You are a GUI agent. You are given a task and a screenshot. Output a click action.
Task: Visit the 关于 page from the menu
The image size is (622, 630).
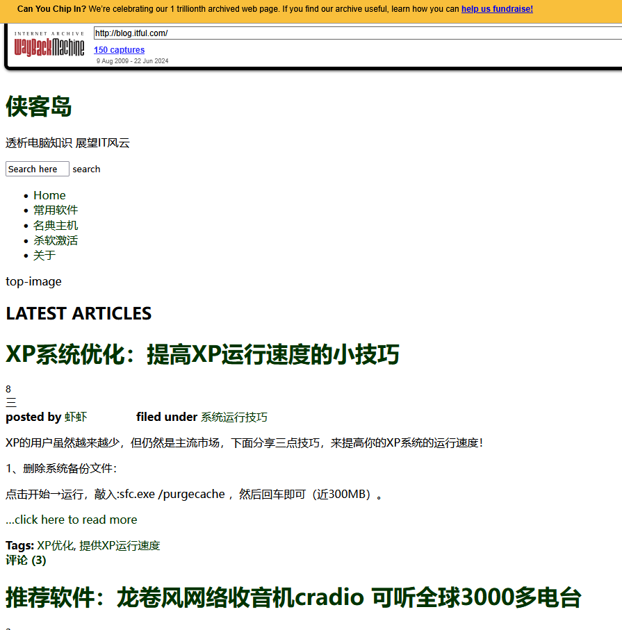pos(44,255)
